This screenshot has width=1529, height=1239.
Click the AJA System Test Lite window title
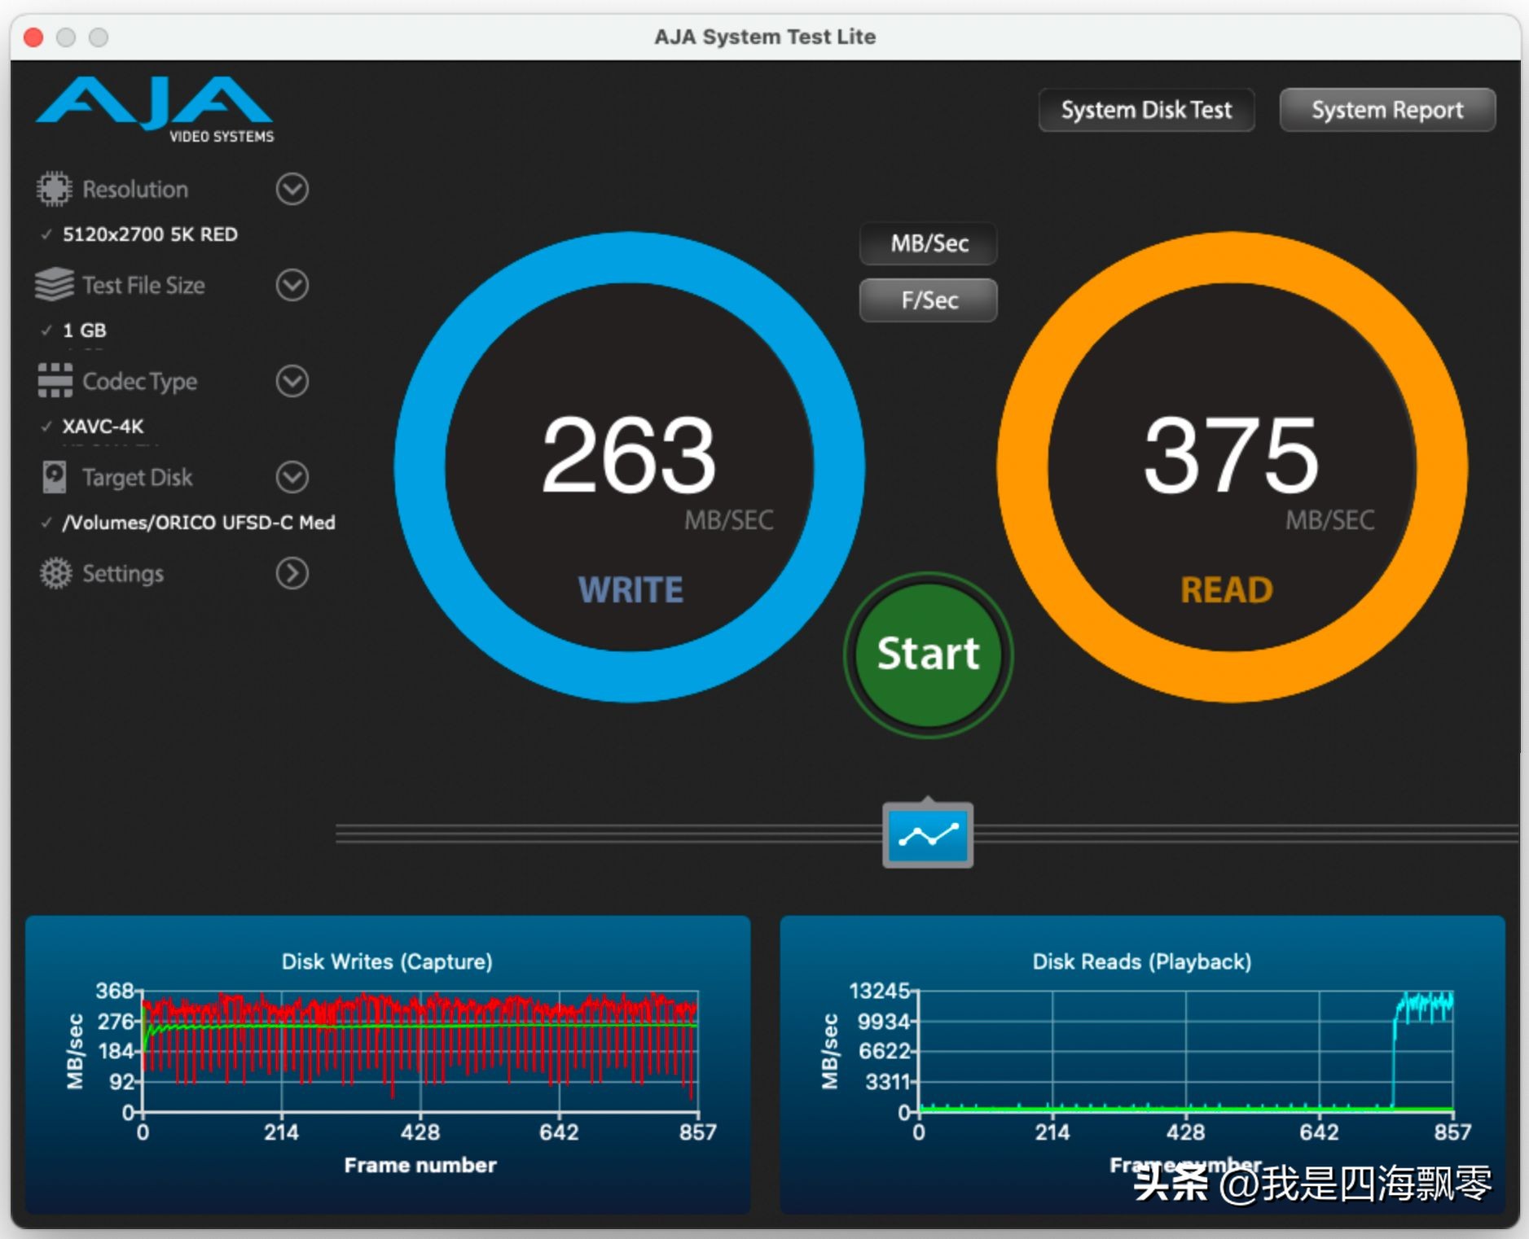pos(765,37)
